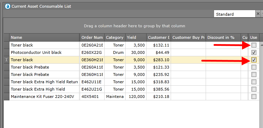Check Use for Toner black Extra High Yield Return
263x128 pixels.
[254, 82]
